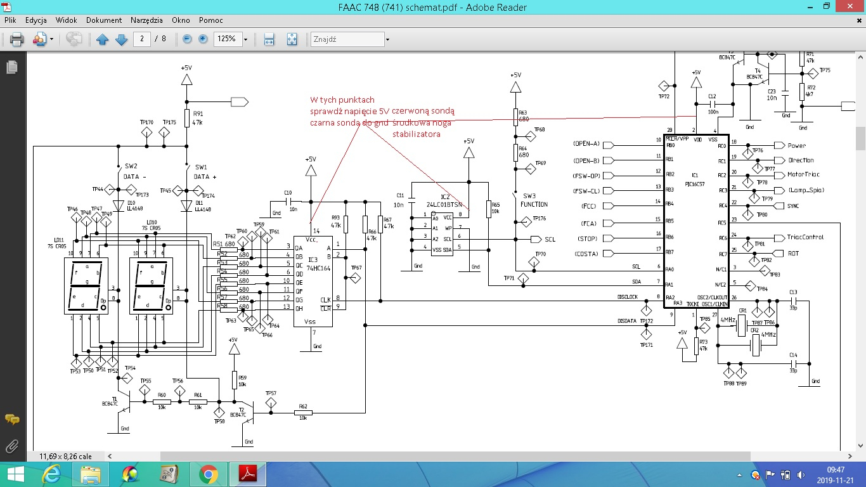Image resolution: width=866 pixels, height=487 pixels.
Task: Click the red text 'W tych punktach'
Action: point(342,100)
